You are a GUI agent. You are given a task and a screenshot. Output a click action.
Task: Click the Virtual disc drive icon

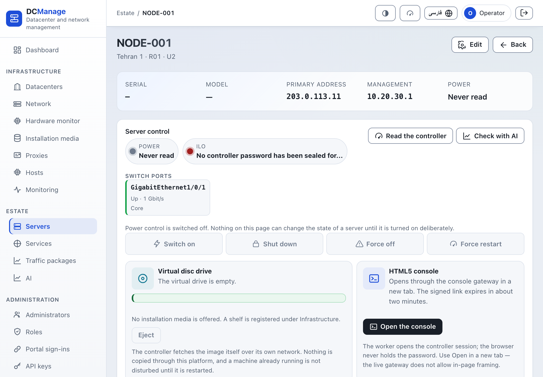143,278
